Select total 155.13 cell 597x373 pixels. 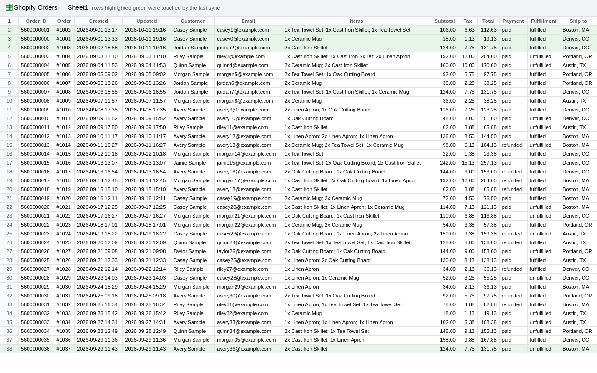488,331
